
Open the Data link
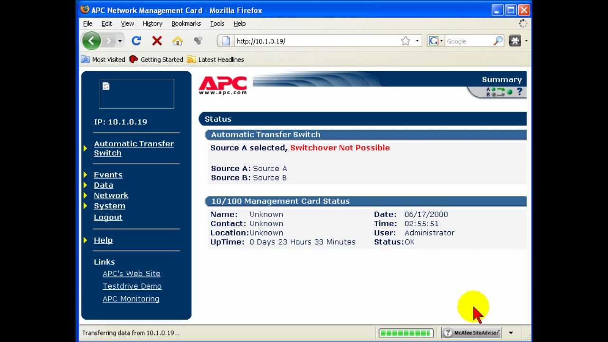pyautogui.click(x=103, y=185)
